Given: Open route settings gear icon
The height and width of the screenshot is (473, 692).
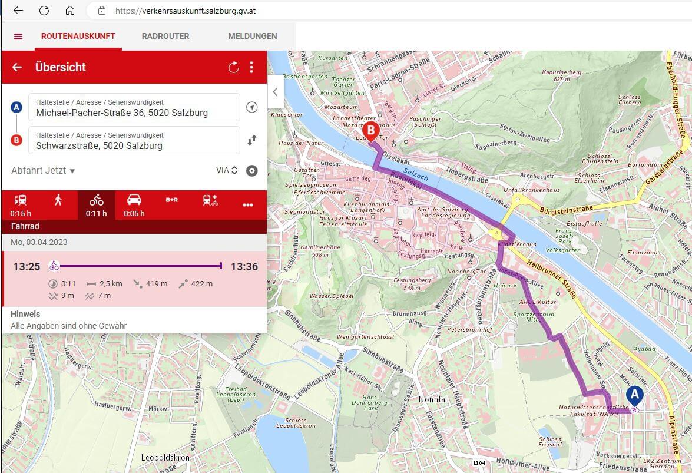Looking at the screenshot, I should click(252, 171).
